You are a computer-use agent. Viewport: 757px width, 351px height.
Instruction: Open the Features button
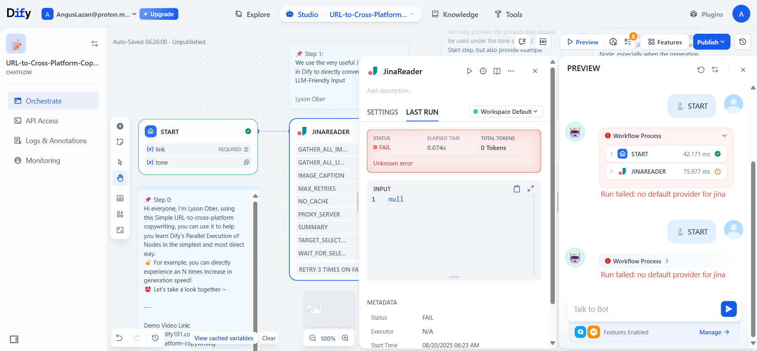[x=665, y=42]
